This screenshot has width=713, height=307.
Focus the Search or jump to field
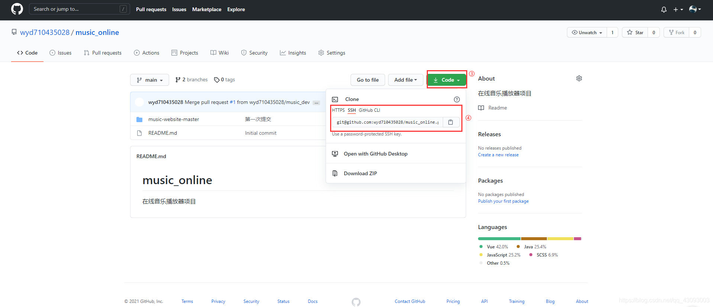click(x=80, y=9)
